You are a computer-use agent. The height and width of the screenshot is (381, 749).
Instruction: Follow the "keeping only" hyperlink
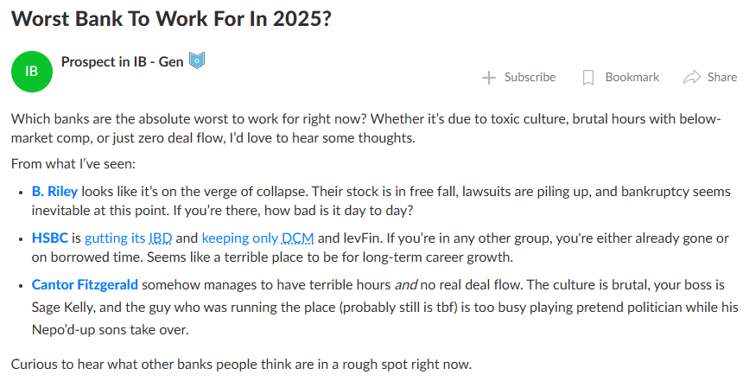(x=240, y=238)
